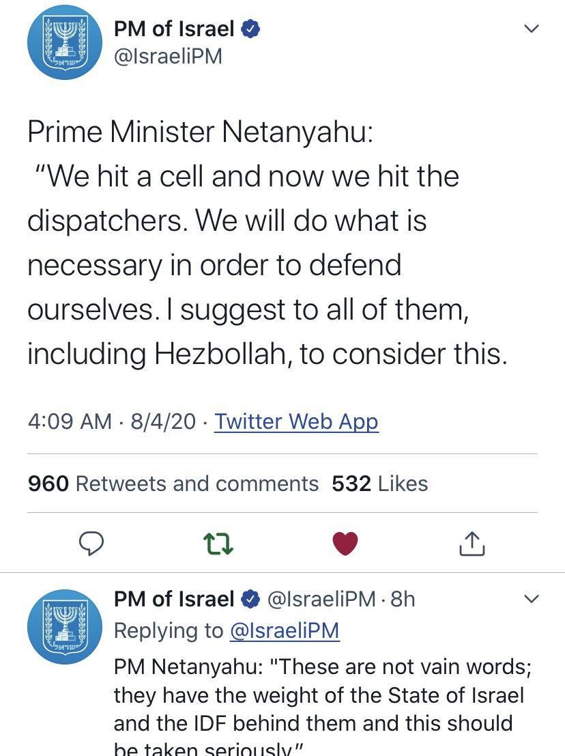Tap the reply speech bubble icon
The image size is (565, 756).
click(92, 543)
